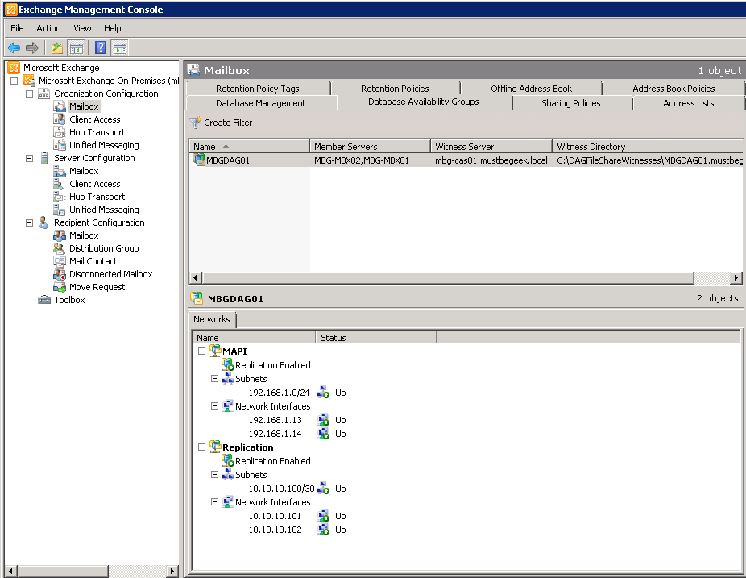Select Hub Transport under Server Configuration
The height and width of the screenshot is (578, 746).
click(97, 197)
